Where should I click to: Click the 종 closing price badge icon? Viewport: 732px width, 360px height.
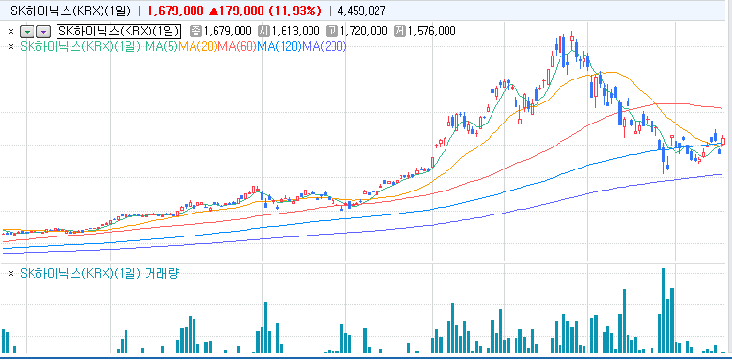(195, 32)
